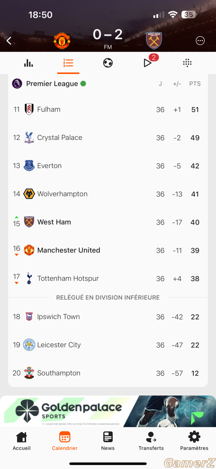This screenshot has height=469, width=216.
Task: Open the video play tab with badge
Action: (149, 62)
